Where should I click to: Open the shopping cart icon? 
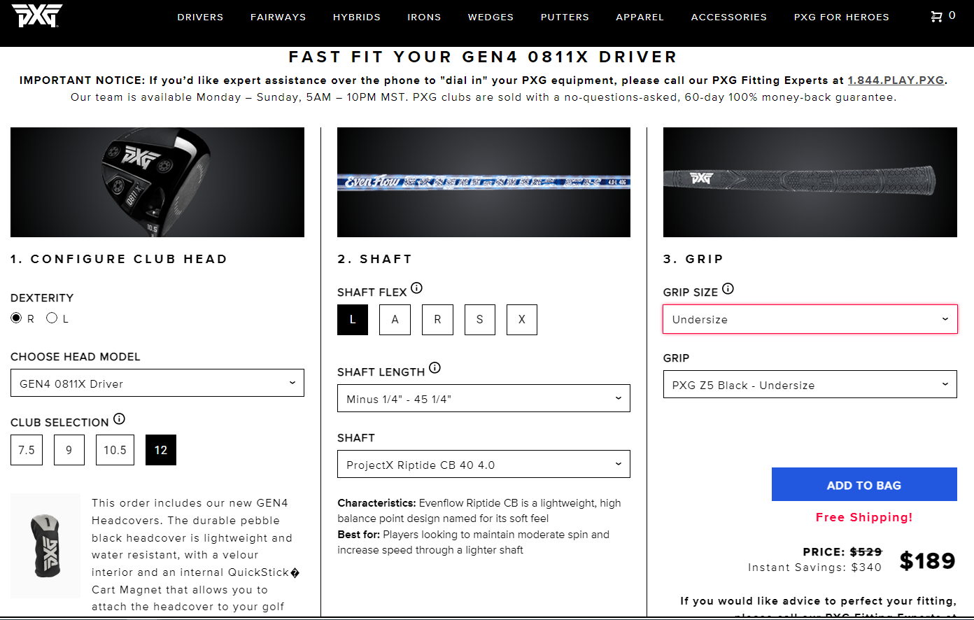pyautogui.click(x=936, y=16)
